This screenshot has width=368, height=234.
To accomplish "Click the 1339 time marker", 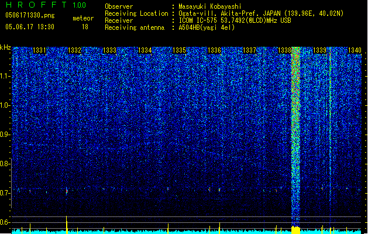I will 319,50.
